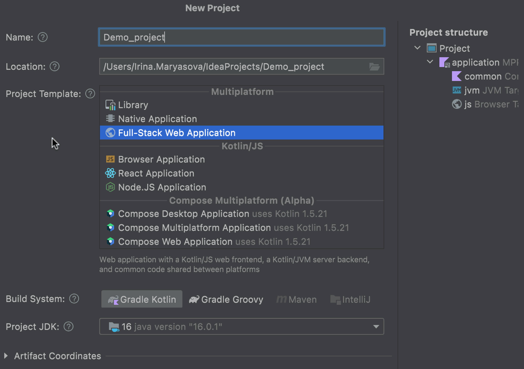Select the Node.JS Application template
Screen dimensions: 524x369
(162, 187)
